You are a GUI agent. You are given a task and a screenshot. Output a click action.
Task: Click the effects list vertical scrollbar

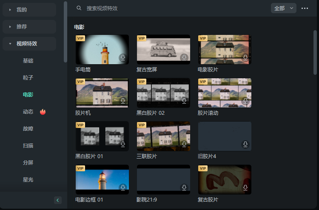click(x=315, y=52)
